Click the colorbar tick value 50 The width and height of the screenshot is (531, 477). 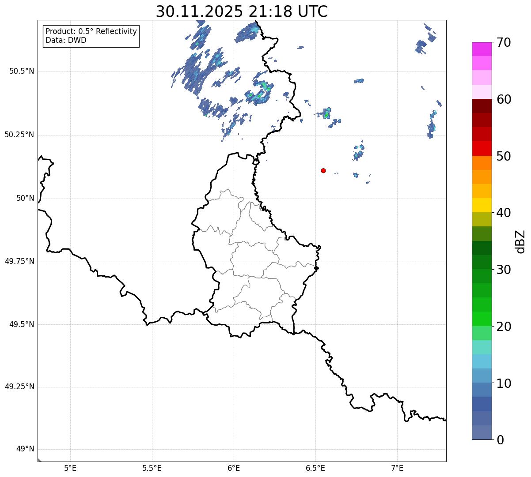(x=504, y=156)
